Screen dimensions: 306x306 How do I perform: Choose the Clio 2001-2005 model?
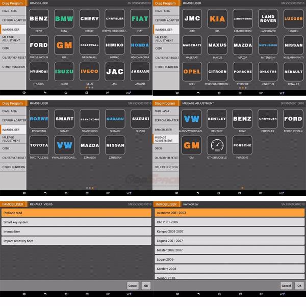pos(229,222)
